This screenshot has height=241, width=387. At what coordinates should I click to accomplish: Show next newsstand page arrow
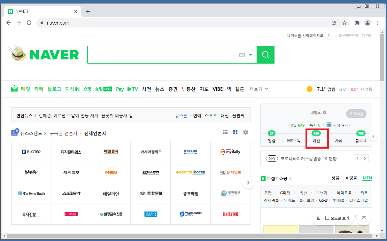click(x=248, y=183)
